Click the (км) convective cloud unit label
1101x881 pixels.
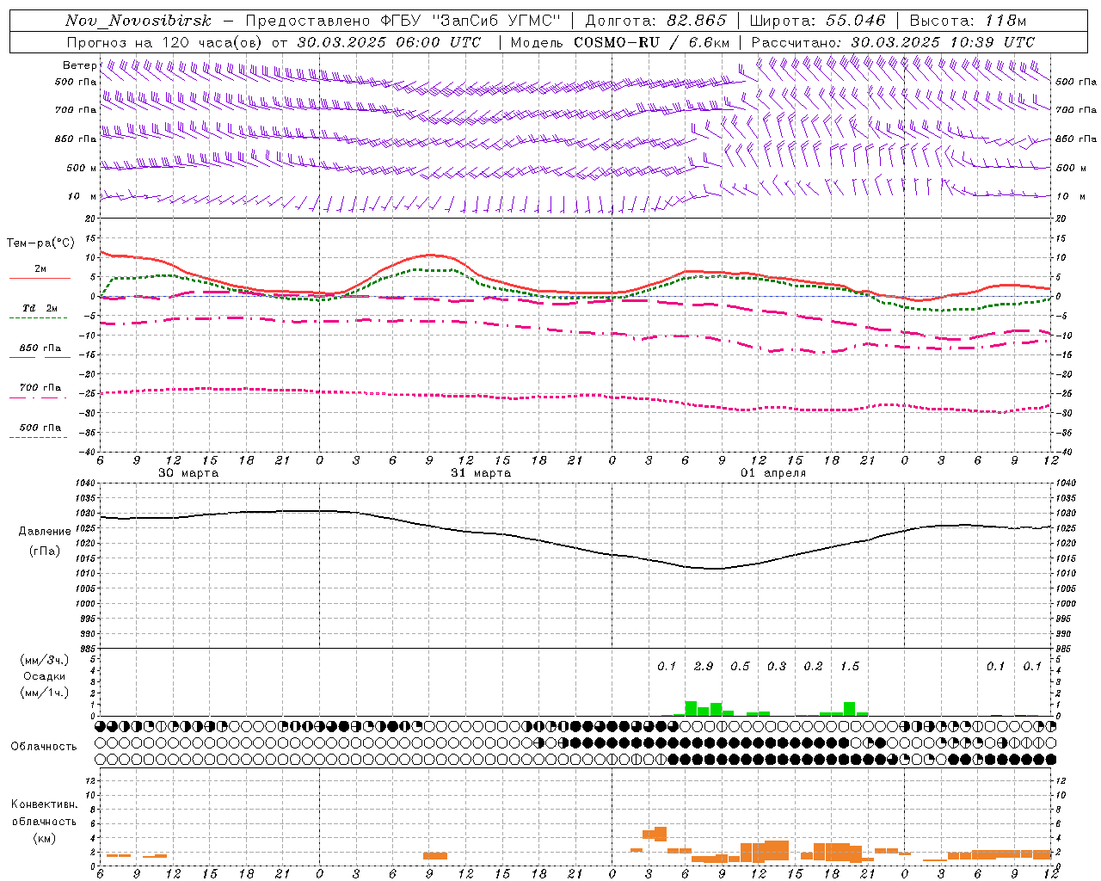pos(45,837)
